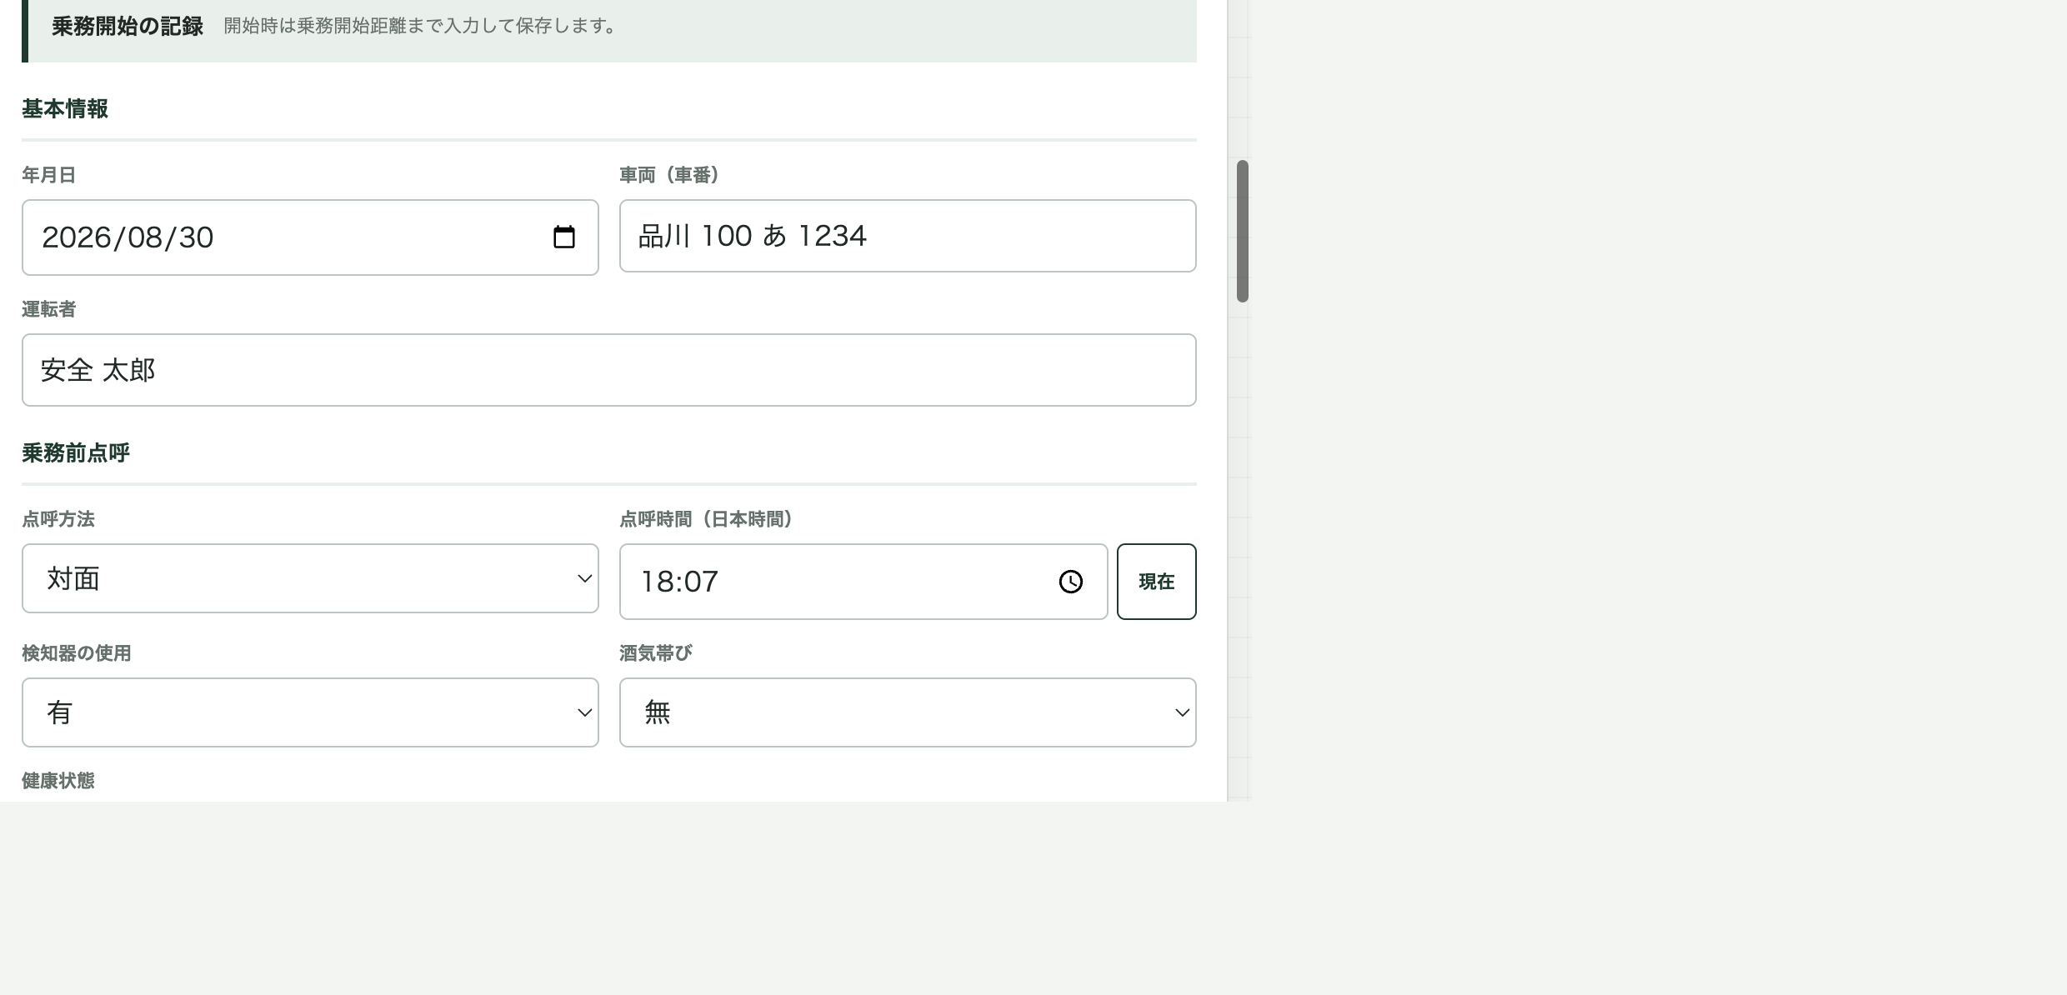
Task: Open the 点呼方法 dropdown showing 対面
Action: [x=310, y=578]
